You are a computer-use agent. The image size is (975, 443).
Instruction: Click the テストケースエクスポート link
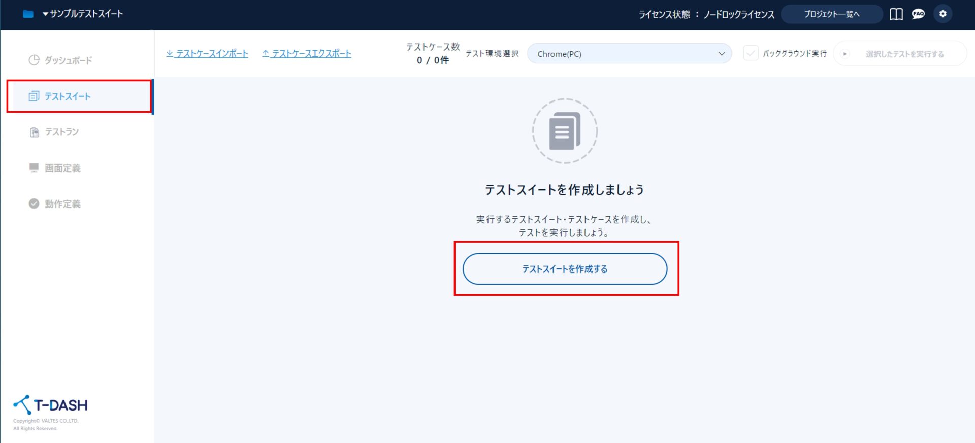point(307,54)
